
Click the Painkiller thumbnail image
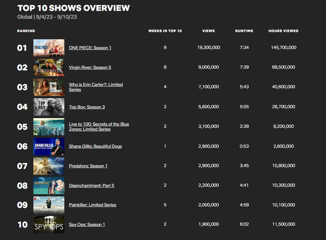coord(49,205)
